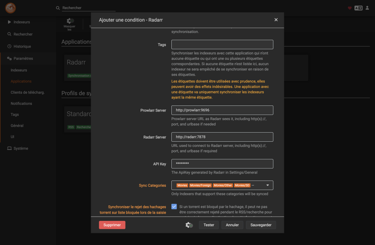Image resolution: width=375 pixels, height=245 pixels.
Task: Close the Ajouter une condition dialog
Action: pyautogui.click(x=276, y=20)
